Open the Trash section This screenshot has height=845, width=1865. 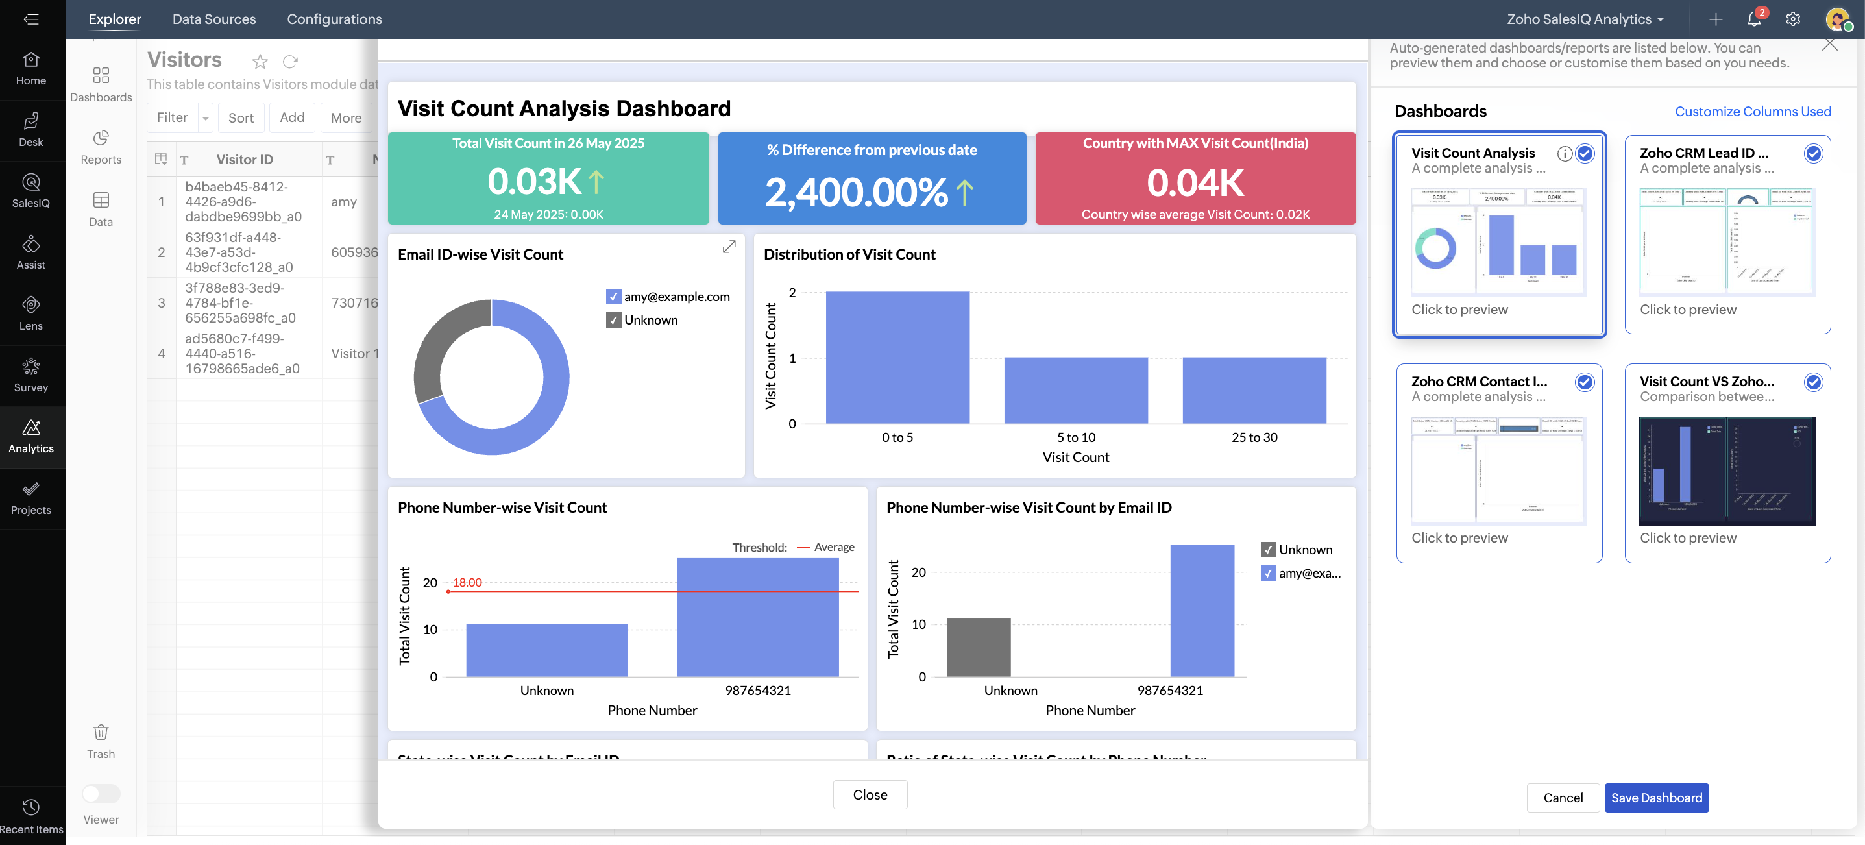[x=101, y=741]
